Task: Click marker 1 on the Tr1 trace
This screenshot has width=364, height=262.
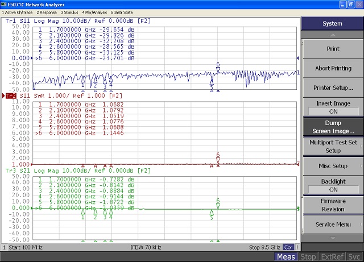Action: coord(83,82)
